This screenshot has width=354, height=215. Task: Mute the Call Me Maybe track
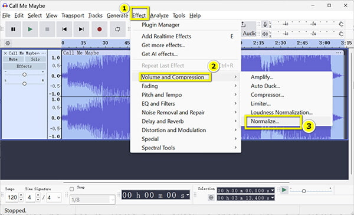tap(13, 59)
